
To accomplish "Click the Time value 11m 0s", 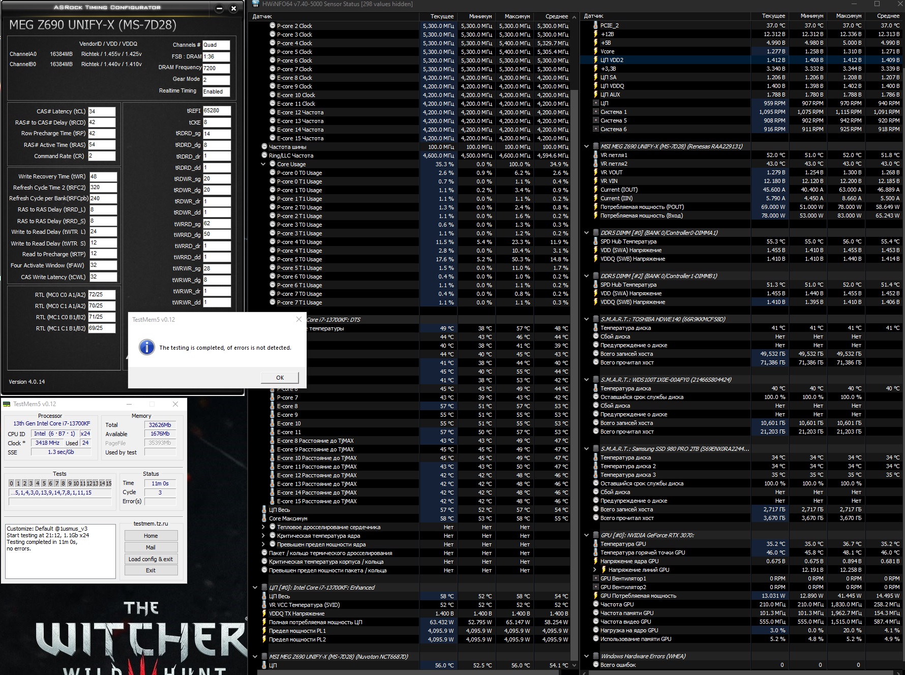I will click(x=160, y=483).
